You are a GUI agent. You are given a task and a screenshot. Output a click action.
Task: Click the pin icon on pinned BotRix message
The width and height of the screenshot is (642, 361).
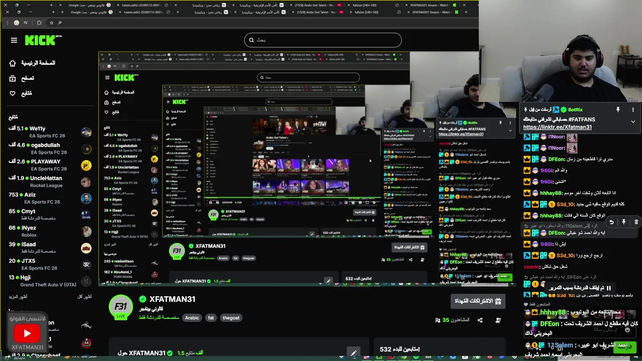[618, 110]
